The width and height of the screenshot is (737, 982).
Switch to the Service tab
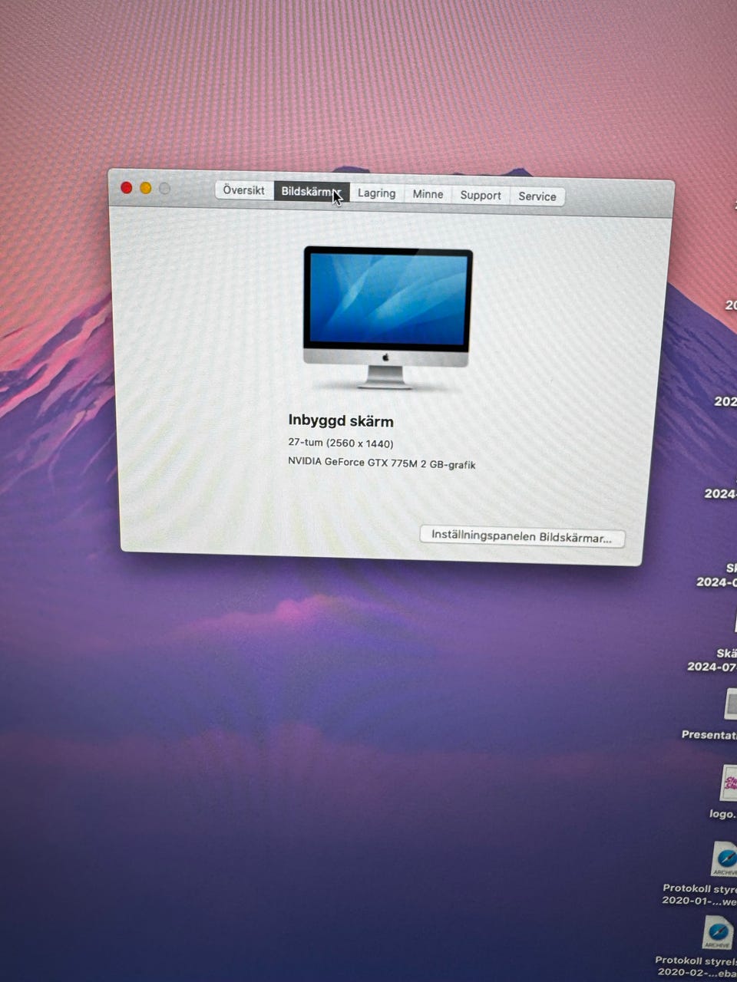pos(537,196)
